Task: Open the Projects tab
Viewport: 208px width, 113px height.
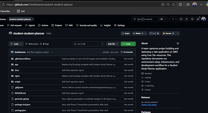Action: (x=57, y=25)
